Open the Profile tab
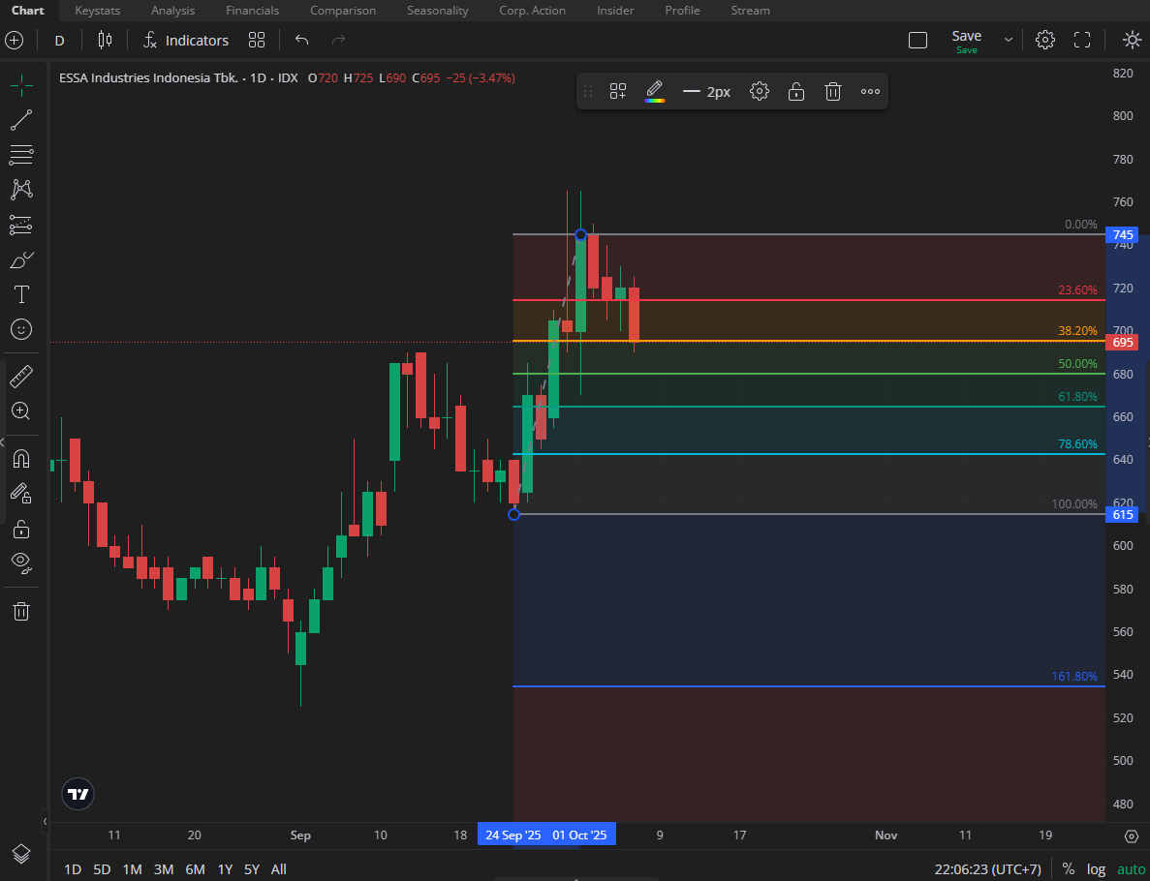 [x=682, y=11]
